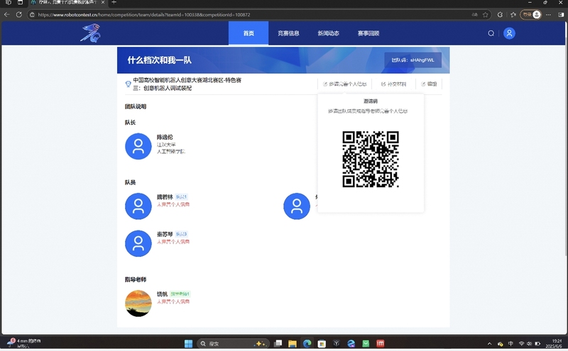Click the site search magnifier icon
The image size is (568, 351).
point(491,33)
